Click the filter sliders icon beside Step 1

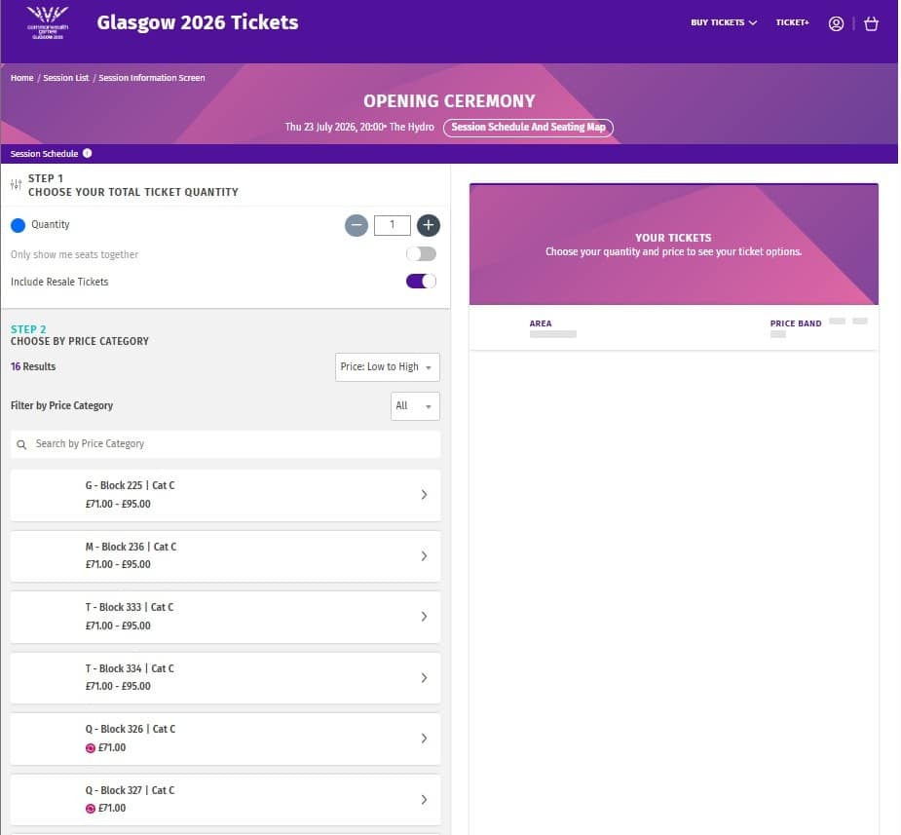click(x=17, y=184)
